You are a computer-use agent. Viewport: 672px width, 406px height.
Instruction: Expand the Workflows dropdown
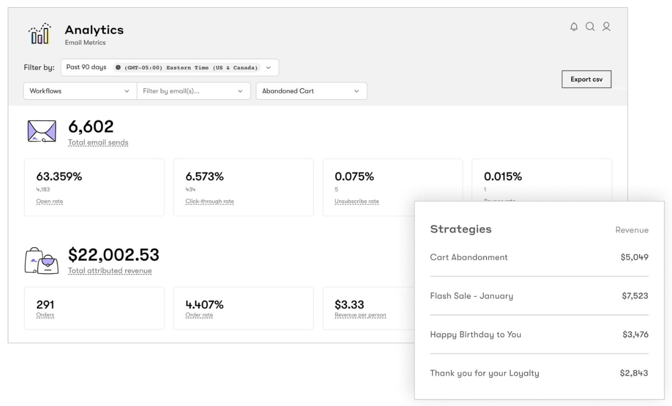pos(79,91)
